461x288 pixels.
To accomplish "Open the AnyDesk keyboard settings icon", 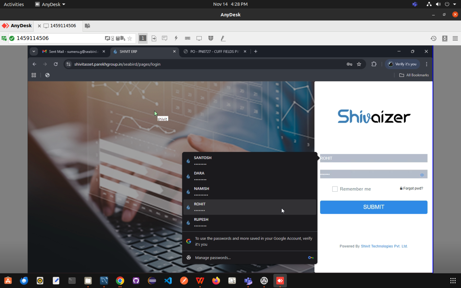I will tap(188, 38).
